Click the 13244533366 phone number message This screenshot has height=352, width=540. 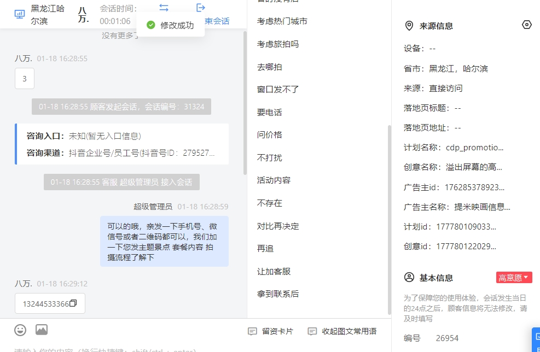[x=50, y=303]
